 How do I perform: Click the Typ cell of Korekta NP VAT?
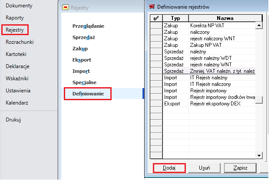[x=175, y=25]
